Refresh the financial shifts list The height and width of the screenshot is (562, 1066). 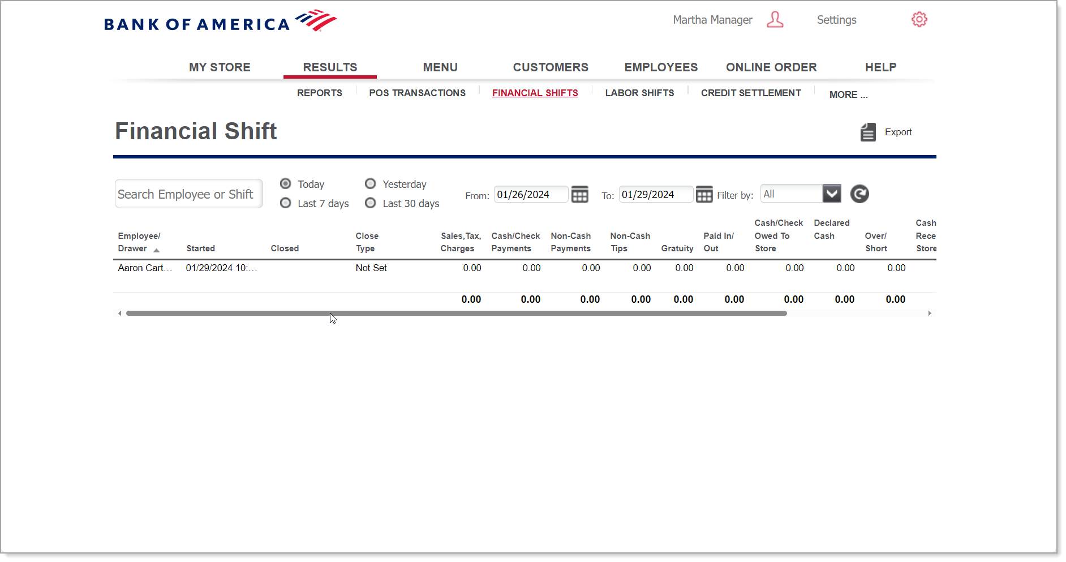859,194
